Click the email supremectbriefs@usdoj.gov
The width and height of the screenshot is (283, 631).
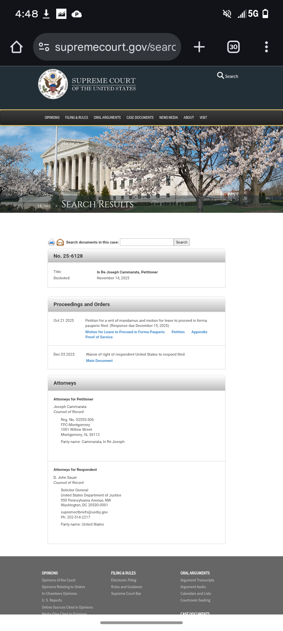84,512
